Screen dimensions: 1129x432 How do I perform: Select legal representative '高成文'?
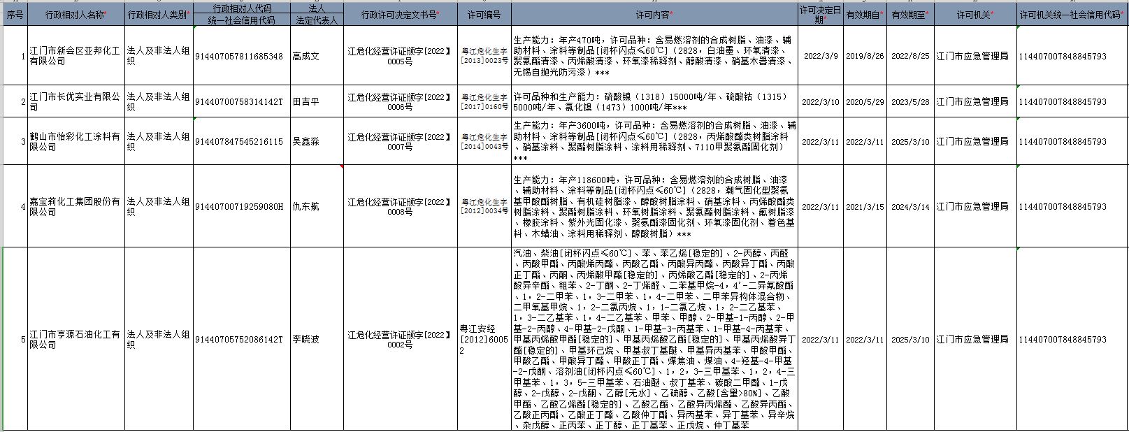tap(317, 56)
